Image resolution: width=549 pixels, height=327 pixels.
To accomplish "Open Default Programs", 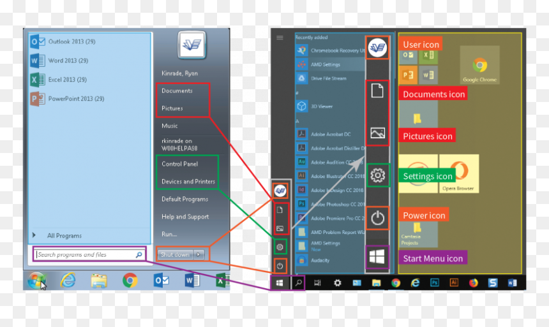I will click(x=185, y=199).
